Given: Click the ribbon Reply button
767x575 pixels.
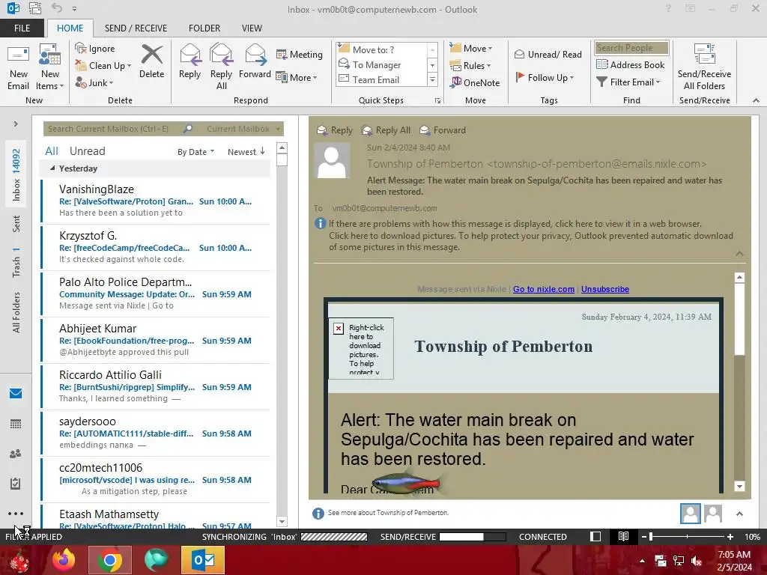Looking at the screenshot, I should (190, 62).
